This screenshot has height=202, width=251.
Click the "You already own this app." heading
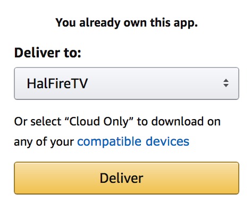point(127,23)
